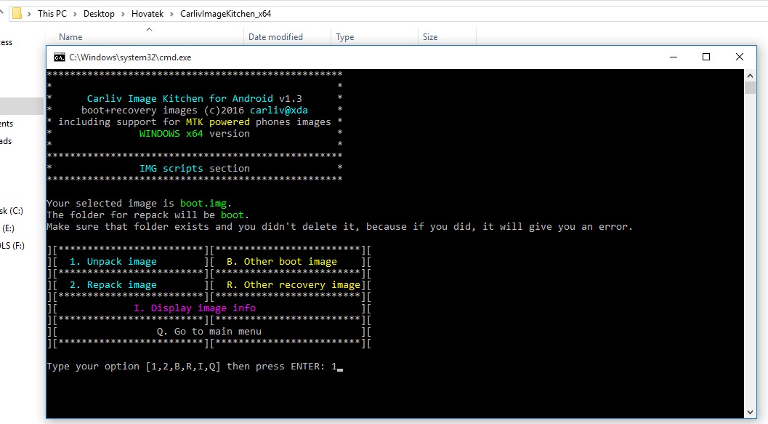Click the folder icon in address bar
This screenshot has width=768, height=424.
17,13
